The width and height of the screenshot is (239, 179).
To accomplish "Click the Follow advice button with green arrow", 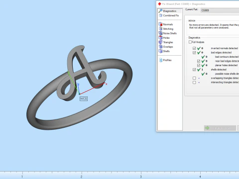I will [220, 128].
